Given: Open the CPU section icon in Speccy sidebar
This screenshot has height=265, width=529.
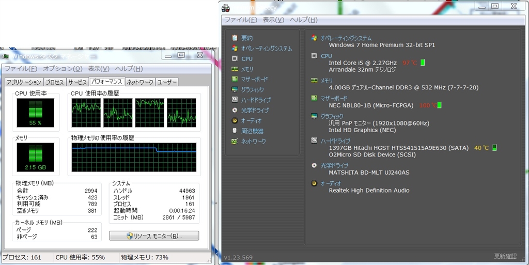Looking at the screenshot, I should click(235, 59).
